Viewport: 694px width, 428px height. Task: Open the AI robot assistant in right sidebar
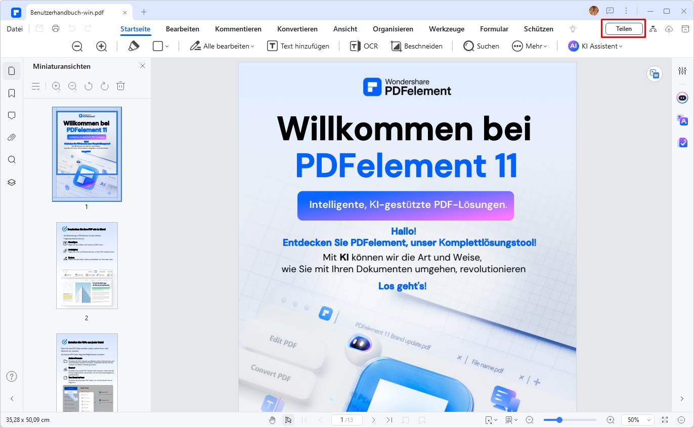tap(682, 98)
